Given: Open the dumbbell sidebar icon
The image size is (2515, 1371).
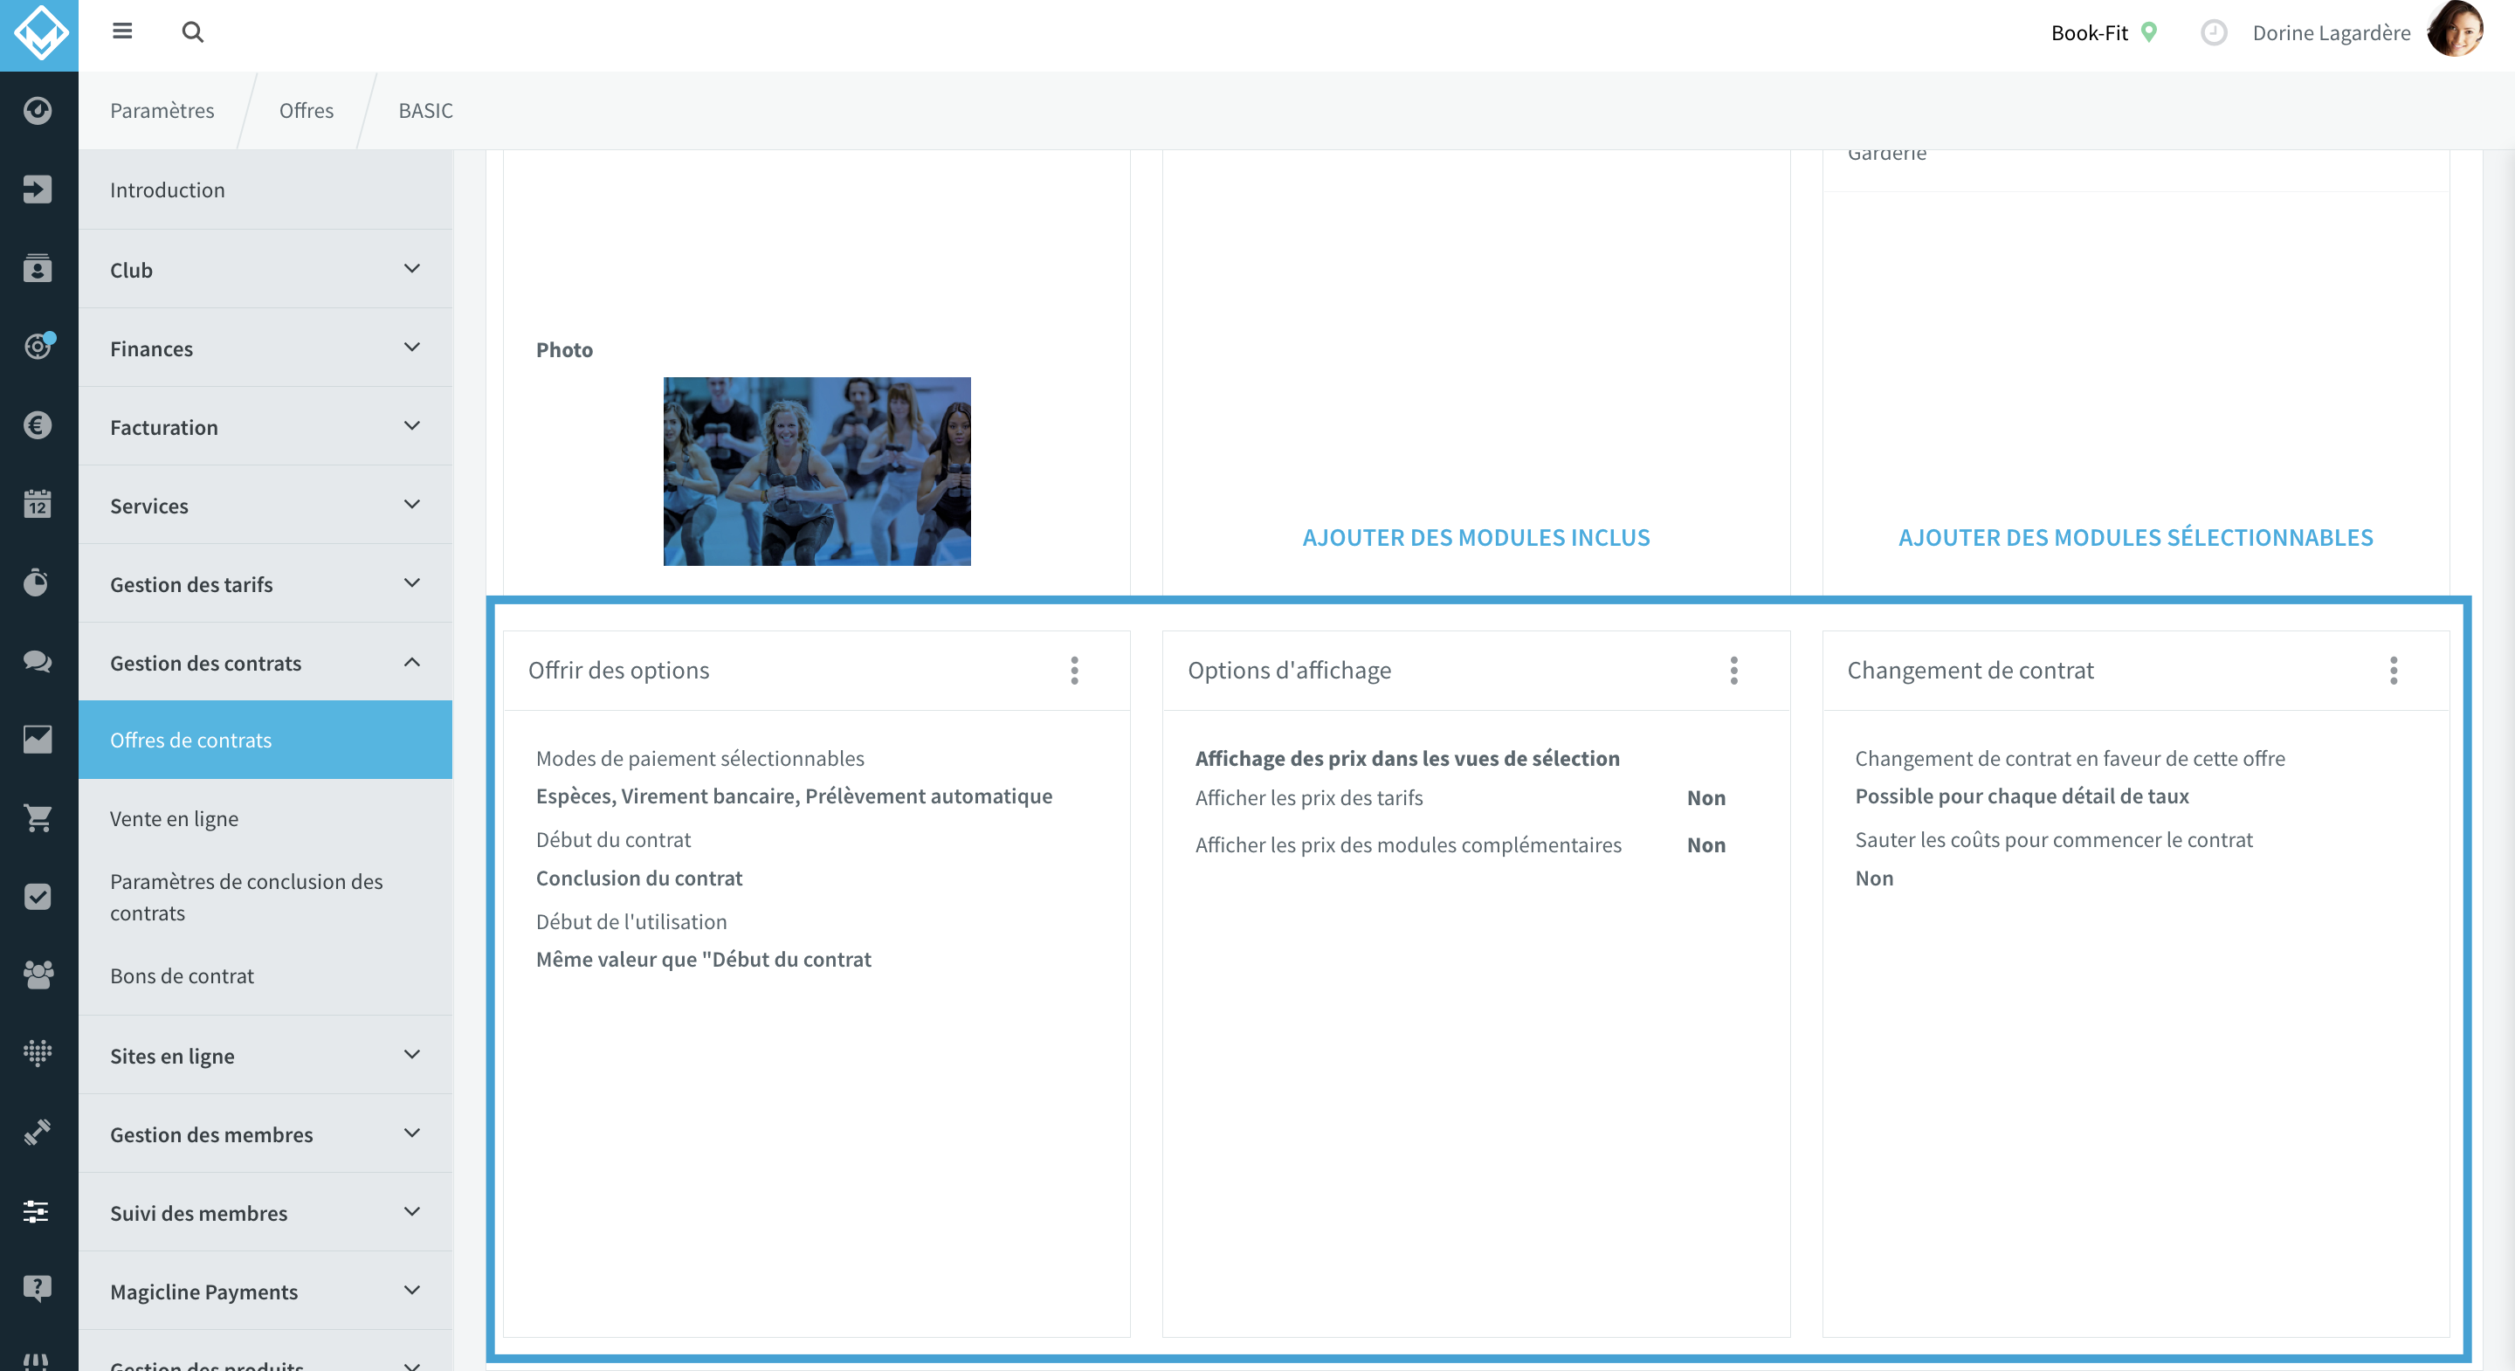Looking at the screenshot, I should (38, 1132).
